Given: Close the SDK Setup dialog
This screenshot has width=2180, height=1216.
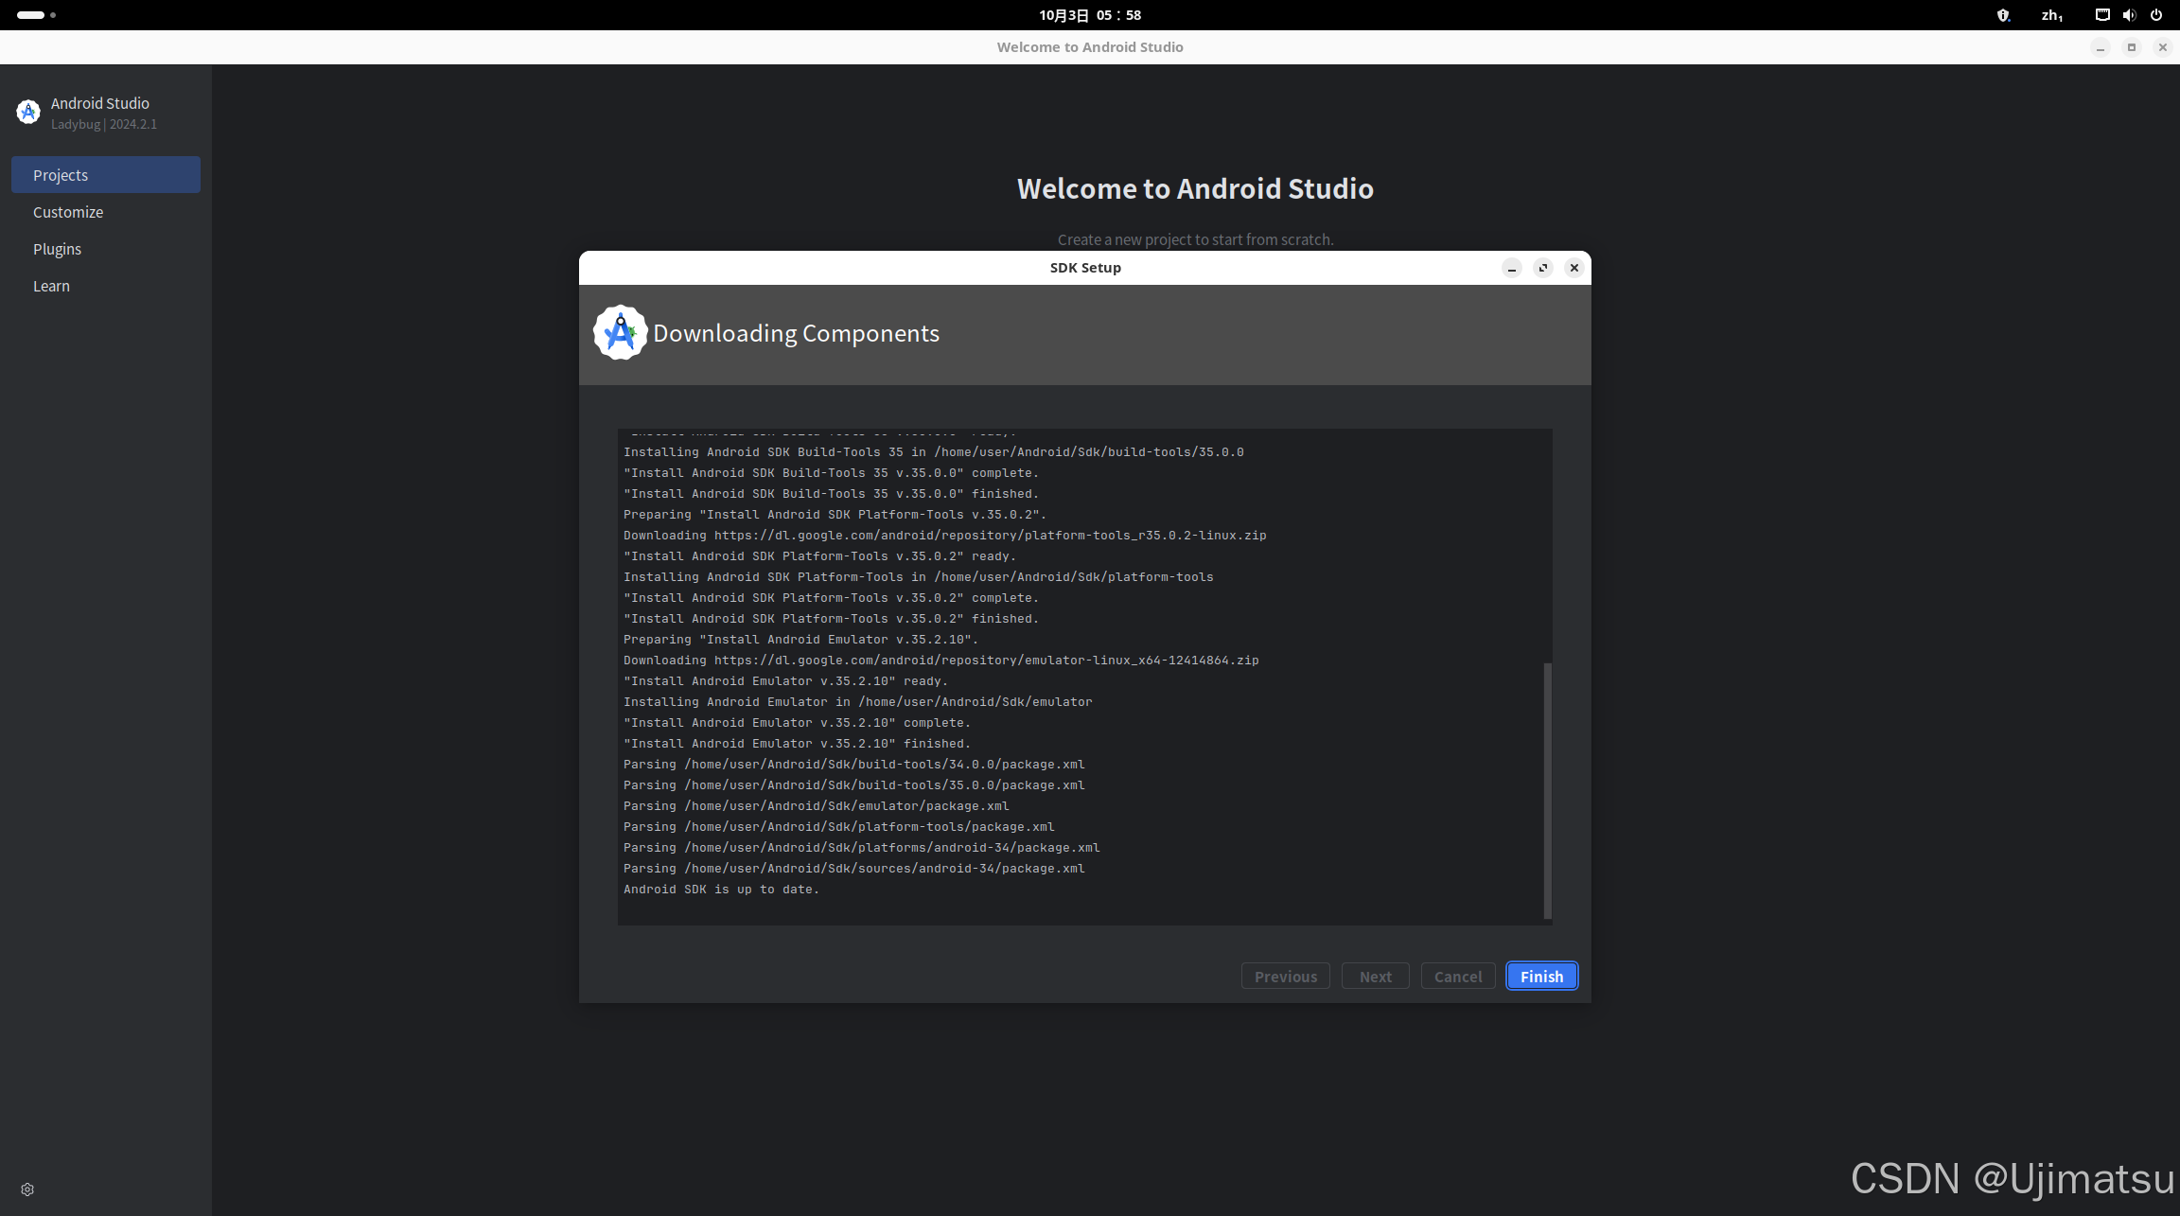Looking at the screenshot, I should 1574,268.
